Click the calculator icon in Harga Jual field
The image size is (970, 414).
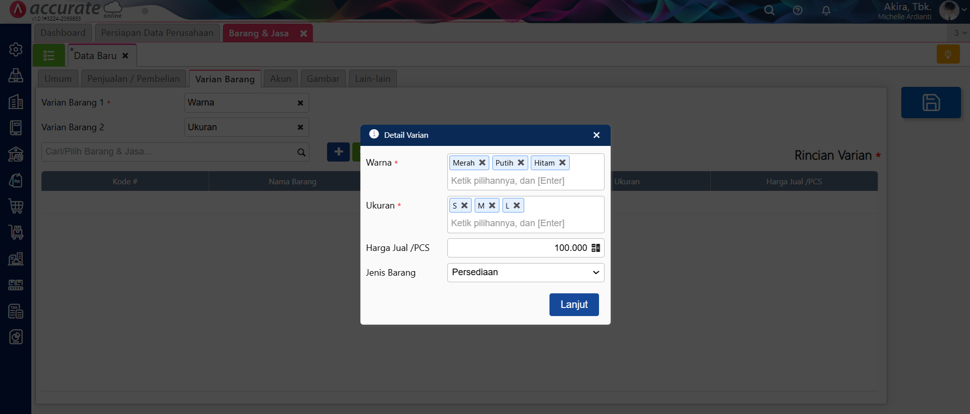tap(595, 248)
